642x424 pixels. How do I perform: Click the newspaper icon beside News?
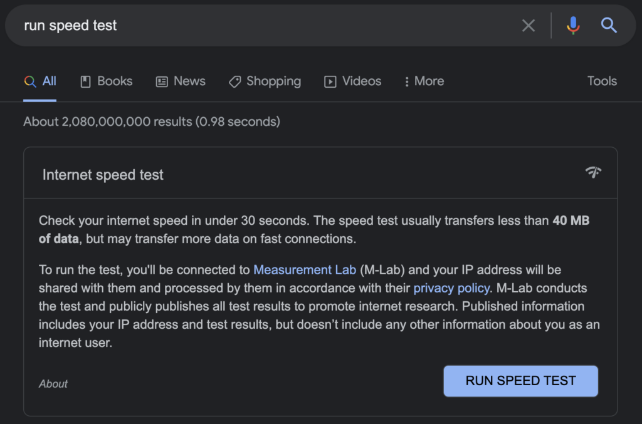click(x=162, y=81)
